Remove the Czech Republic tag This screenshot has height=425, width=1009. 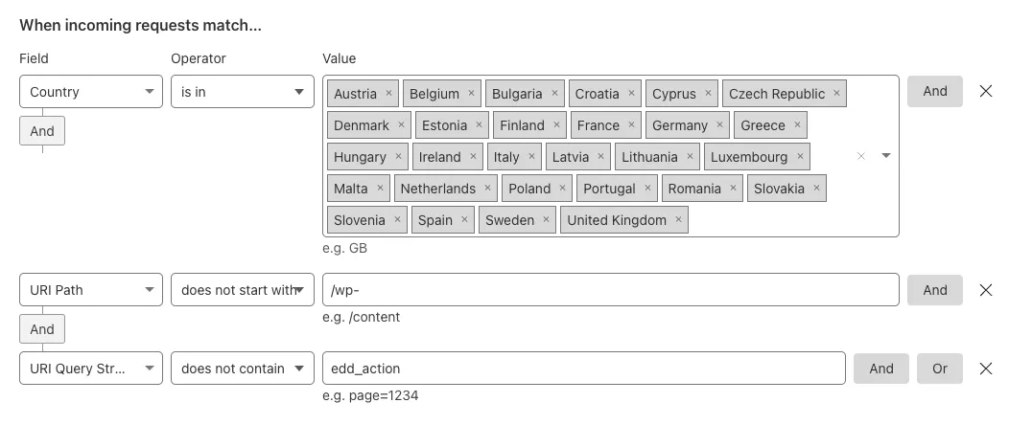pyautogui.click(x=836, y=94)
